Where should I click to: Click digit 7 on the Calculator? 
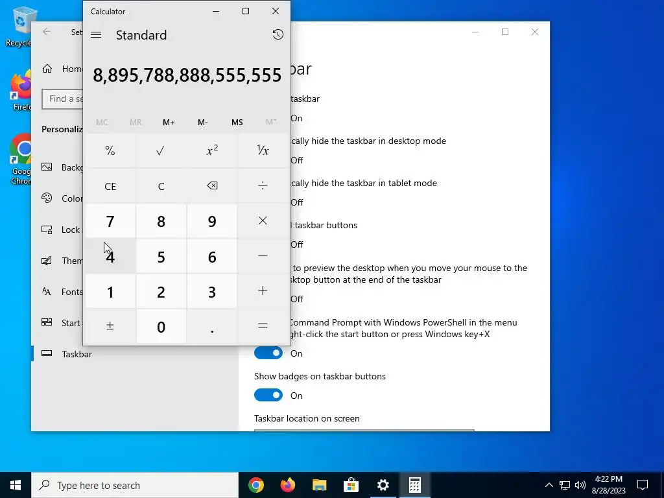(x=110, y=221)
